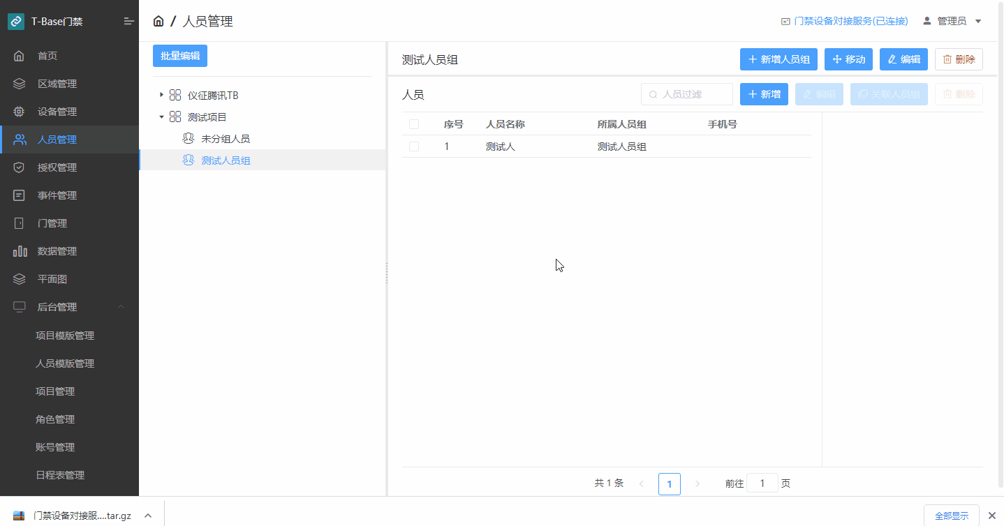Click the 人员管理 people icon
1004x526 pixels.
(20, 140)
